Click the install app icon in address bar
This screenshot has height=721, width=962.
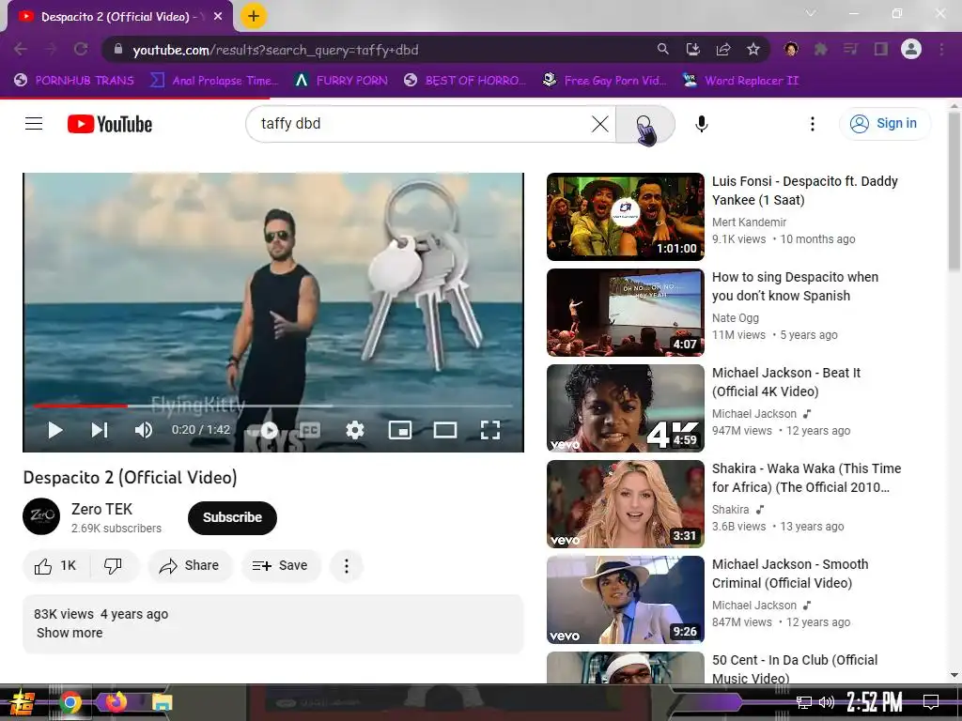692,49
